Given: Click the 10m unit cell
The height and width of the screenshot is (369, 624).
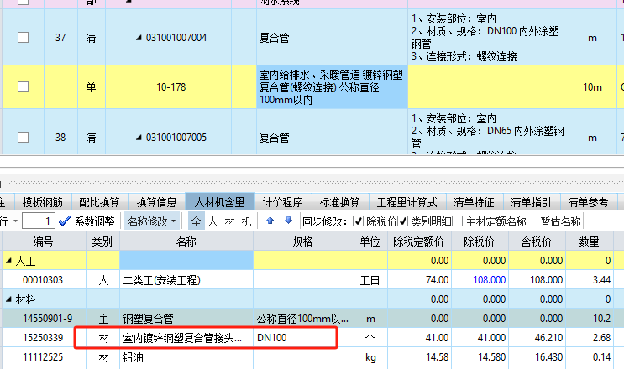Looking at the screenshot, I should click(x=593, y=87).
